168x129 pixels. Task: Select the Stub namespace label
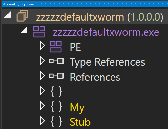coord(80,122)
